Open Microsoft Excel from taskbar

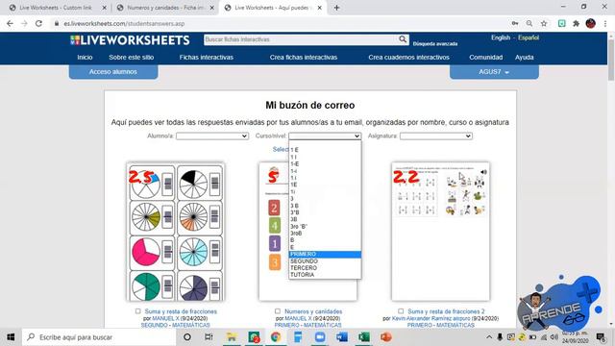(x=363, y=337)
